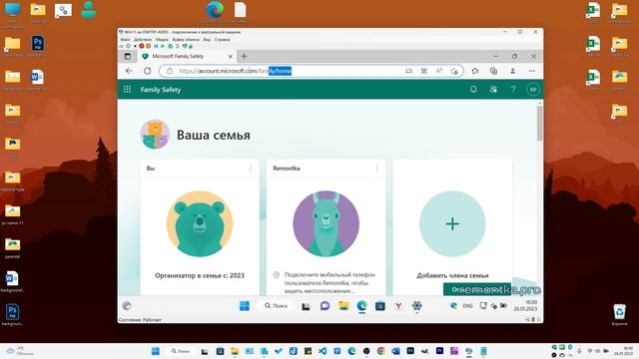Open Yandex browser icon in VM taskbar
This screenshot has height=359, width=639.
coord(398,306)
